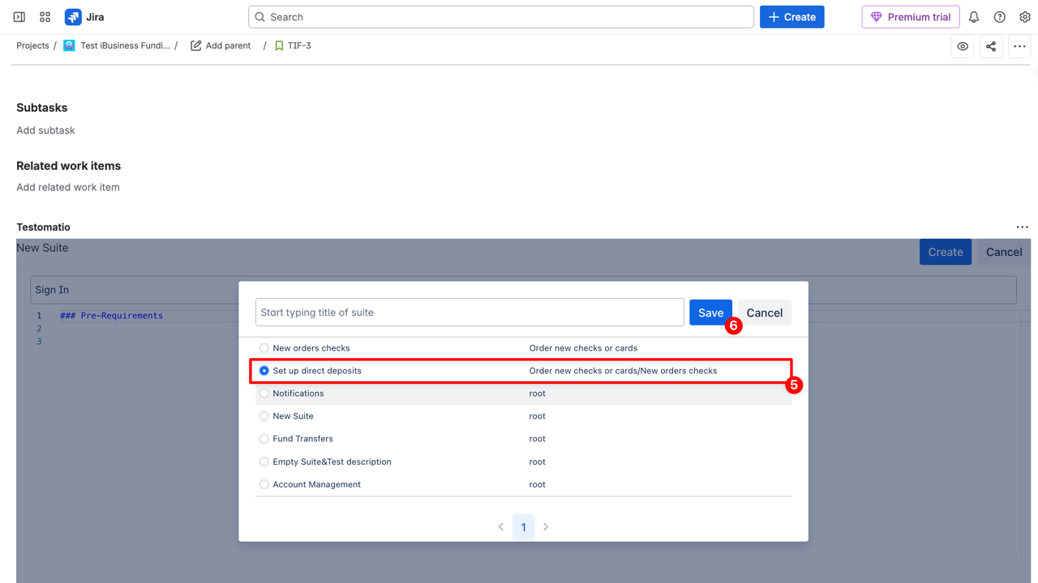The image size is (1038, 583).
Task: Open the app switcher grid icon
Action: (x=45, y=17)
